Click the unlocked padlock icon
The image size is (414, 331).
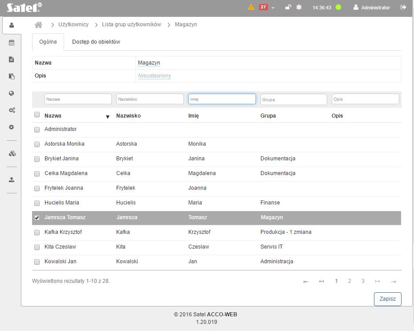tap(288, 7)
